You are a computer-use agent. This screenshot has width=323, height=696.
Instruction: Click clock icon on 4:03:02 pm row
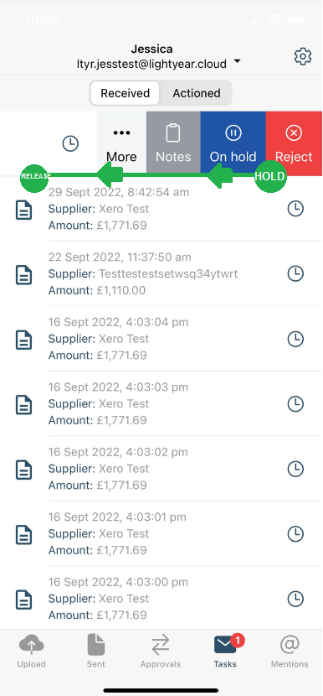coord(295,469)
